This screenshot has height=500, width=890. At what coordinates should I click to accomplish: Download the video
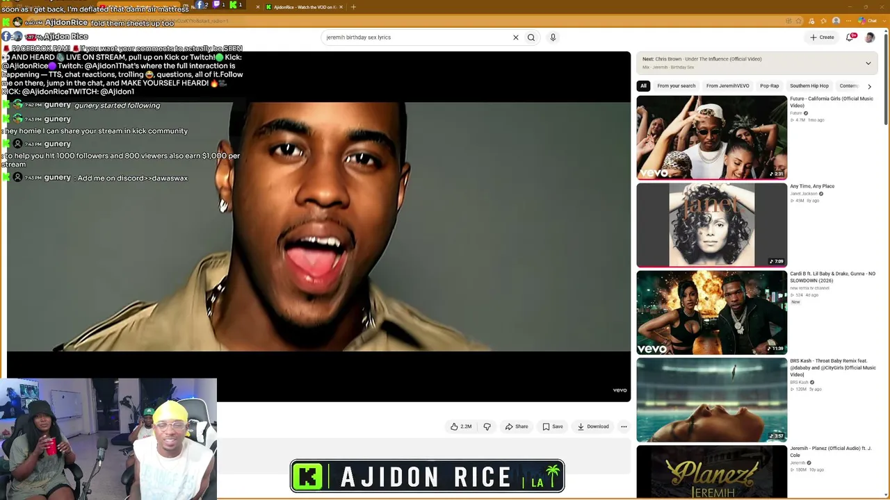pos(593,426)
